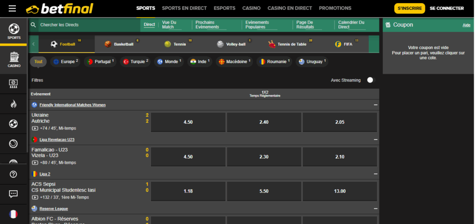This screenshot has height=224, width=475.
Task: Open the hamburger menu
Action: (x=12, y=8)
